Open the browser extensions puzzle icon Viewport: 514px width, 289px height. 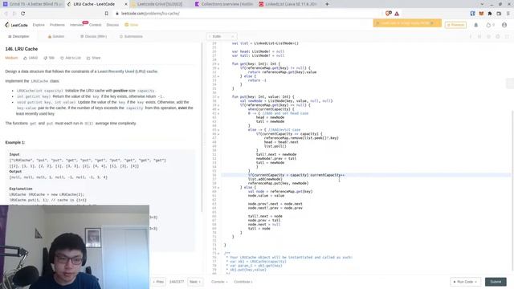click(490, 14)
